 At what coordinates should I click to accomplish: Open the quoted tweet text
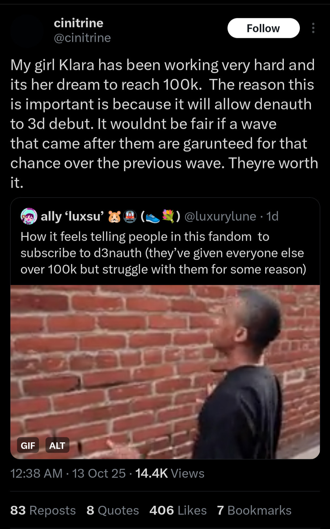[163, 253]
